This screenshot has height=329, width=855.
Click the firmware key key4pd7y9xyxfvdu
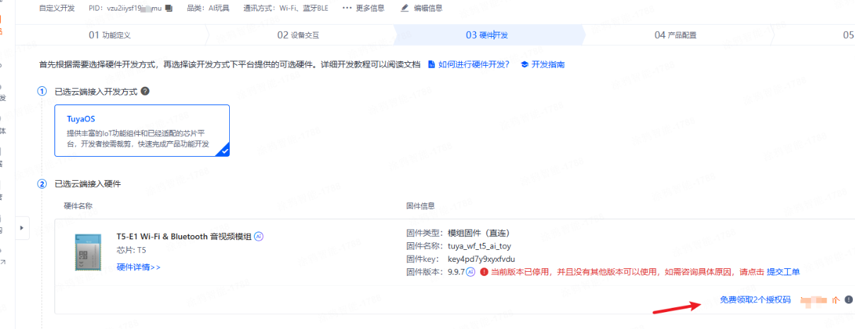coord(482,259)
